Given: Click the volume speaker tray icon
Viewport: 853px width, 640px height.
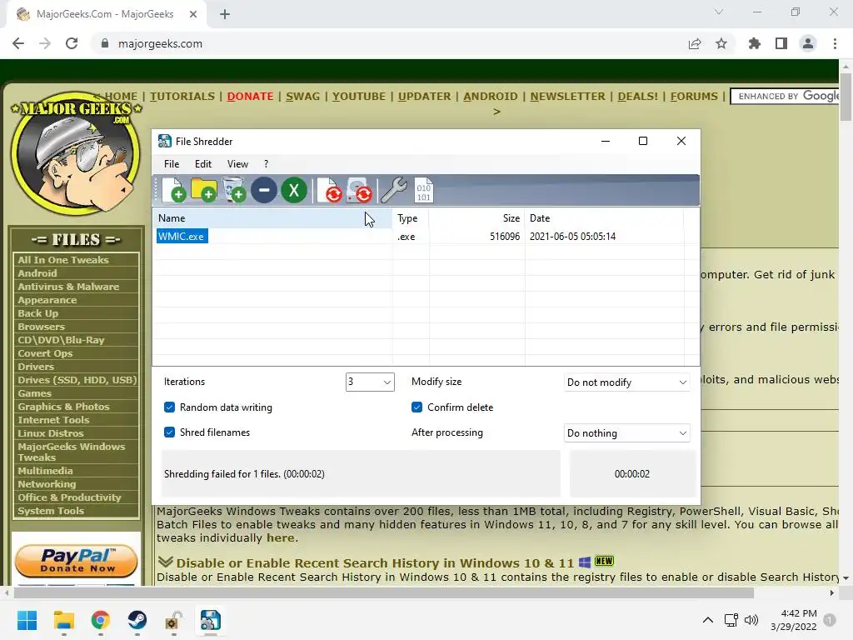Looking at the screenshot, I should click(751, 620).
